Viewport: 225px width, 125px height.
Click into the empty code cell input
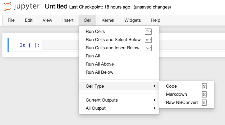click(x=60, y=45)
